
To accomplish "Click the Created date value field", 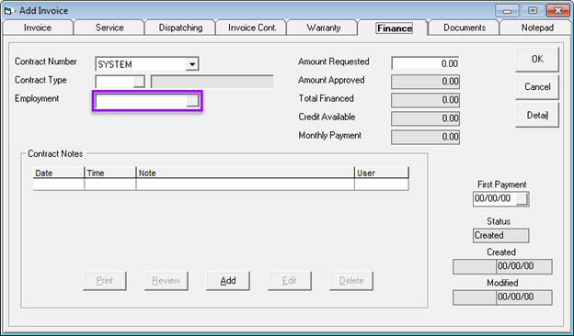I will tap(524, 266).
